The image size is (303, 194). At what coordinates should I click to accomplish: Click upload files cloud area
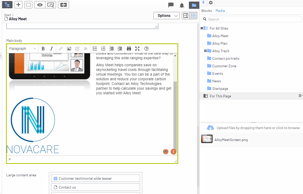click(x=253, y=128)
